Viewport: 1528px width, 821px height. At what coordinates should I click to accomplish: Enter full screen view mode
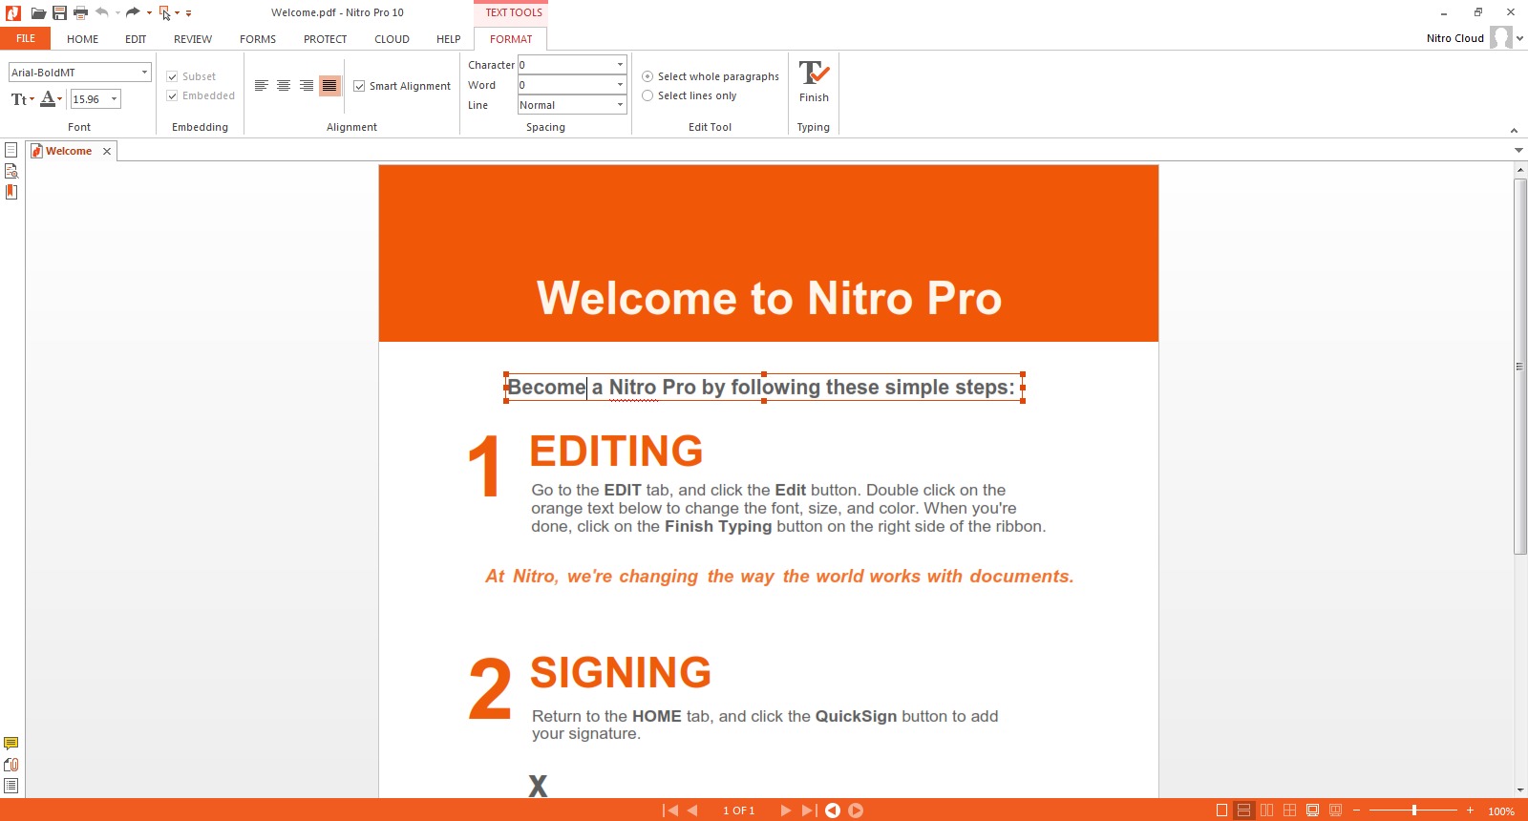[x=1312, y=810]
